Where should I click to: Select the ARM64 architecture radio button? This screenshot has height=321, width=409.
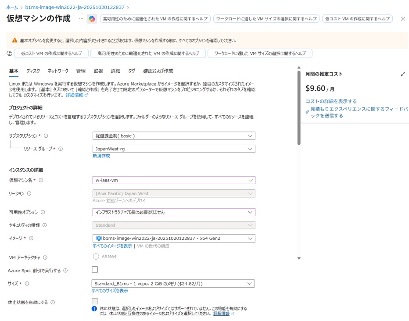click(x=96, y=257)
